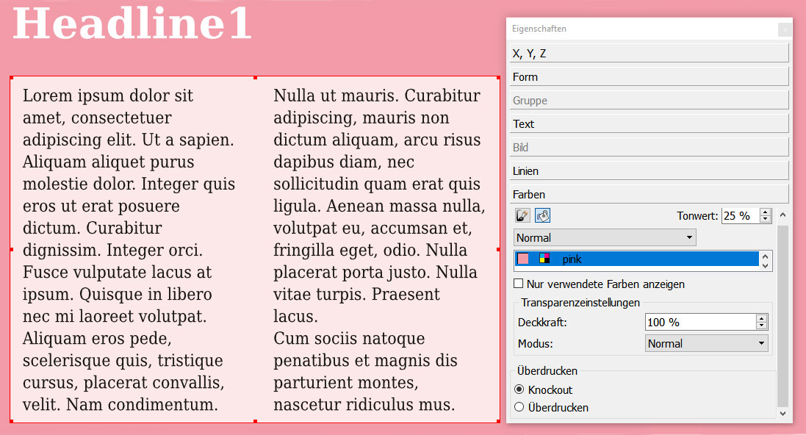Expand the X, Y, Z section
This screenshot has width=806, height=435.
649,53
